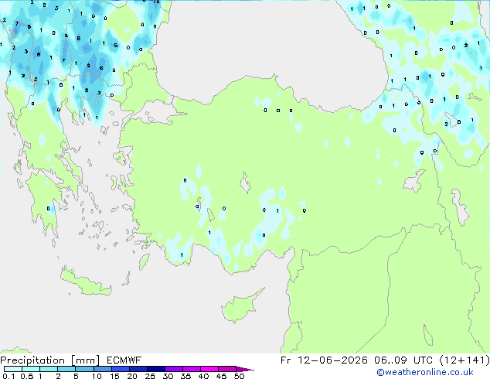Click the "30" legend value
Viewport: 490px width, 379px height.
click(168, 376)
